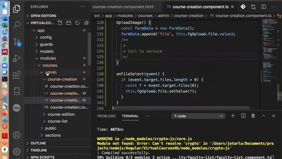The width and height of the screenshot is (282, 159).
Task: Click the editor horizontal scrollbar
Action: pyautogui.click(x=181, y=108)
